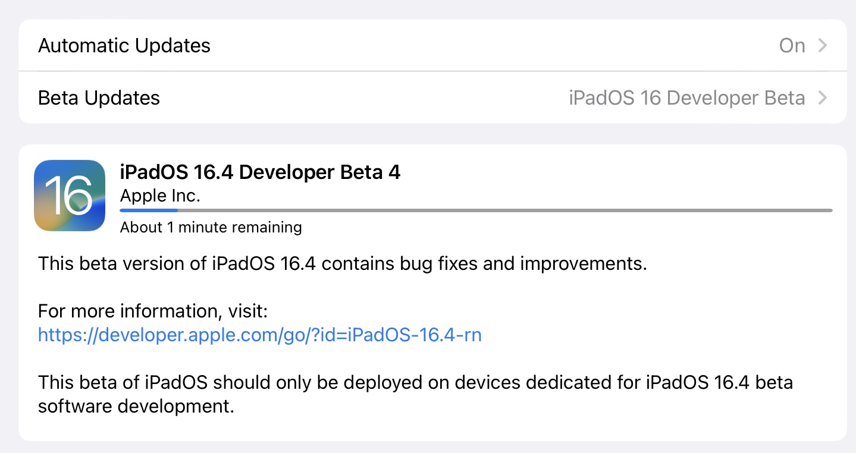Click the blue filled part of progress bar

point(149,210)
